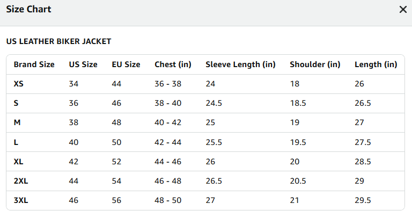This screenshot has width=412, height=218.
Task: Click the Sleeve Length (in) header
Action: click(240, 64)
